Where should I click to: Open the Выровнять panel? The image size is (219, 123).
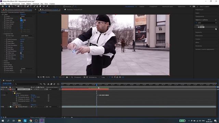coord(198,32)
